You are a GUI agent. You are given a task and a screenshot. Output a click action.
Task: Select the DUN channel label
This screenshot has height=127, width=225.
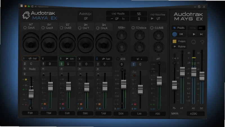coord(121,114)
